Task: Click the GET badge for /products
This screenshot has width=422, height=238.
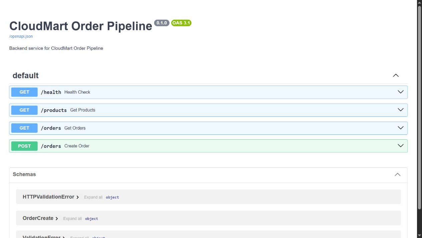Action: (x=24, y=110)
